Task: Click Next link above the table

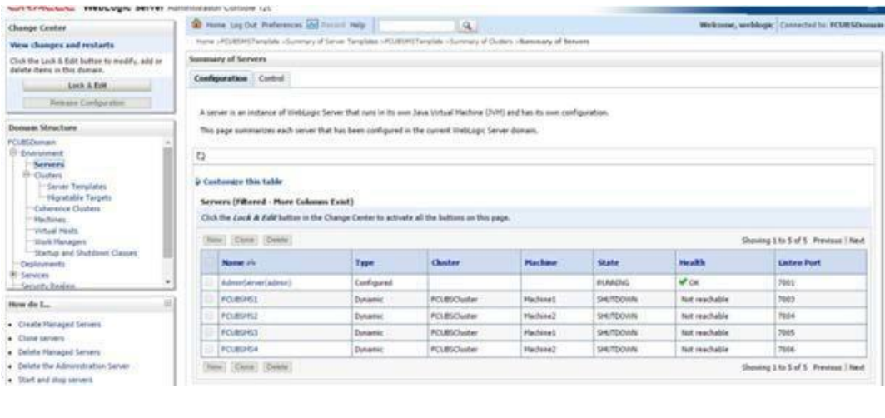Action: coord(857,241)
